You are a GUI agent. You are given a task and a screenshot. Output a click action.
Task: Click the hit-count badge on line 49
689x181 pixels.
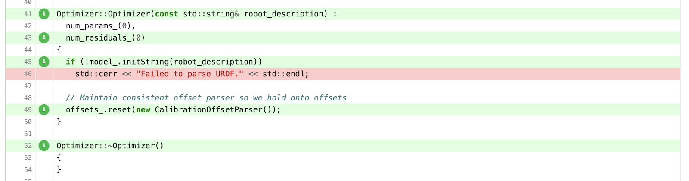click(x=44, y=109)
